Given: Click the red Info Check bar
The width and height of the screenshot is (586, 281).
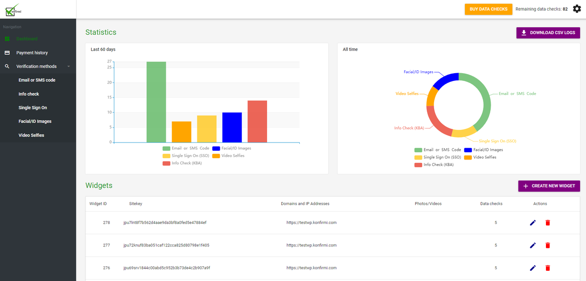Looking at the screenshot, I should pos(257,121).
